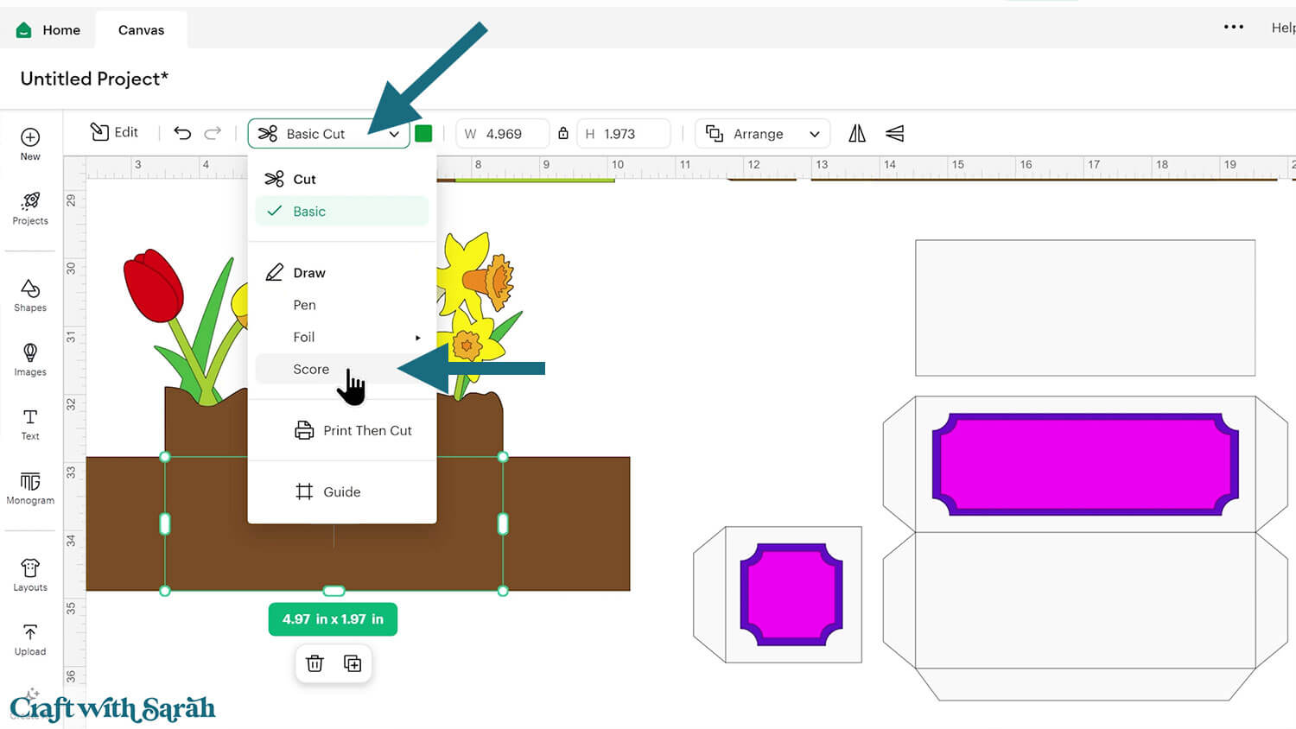Open the Monogram maker
1296x729 pixels.
(30, 488)
